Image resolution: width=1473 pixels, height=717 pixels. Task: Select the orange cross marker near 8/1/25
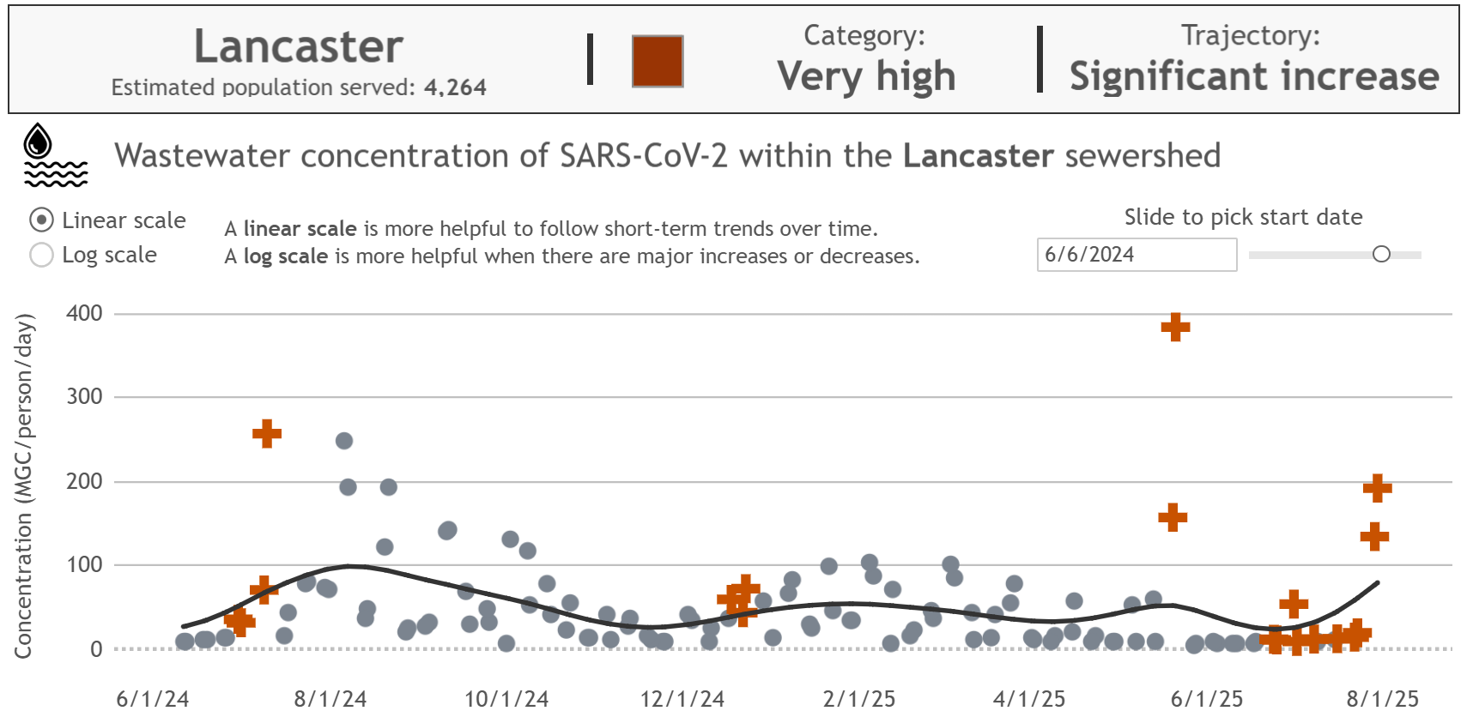point(1377,487)
